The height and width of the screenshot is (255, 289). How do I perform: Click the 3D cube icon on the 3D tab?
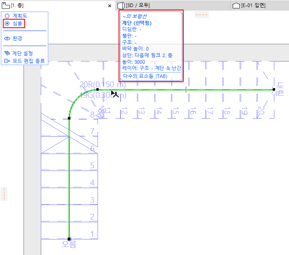121,6
